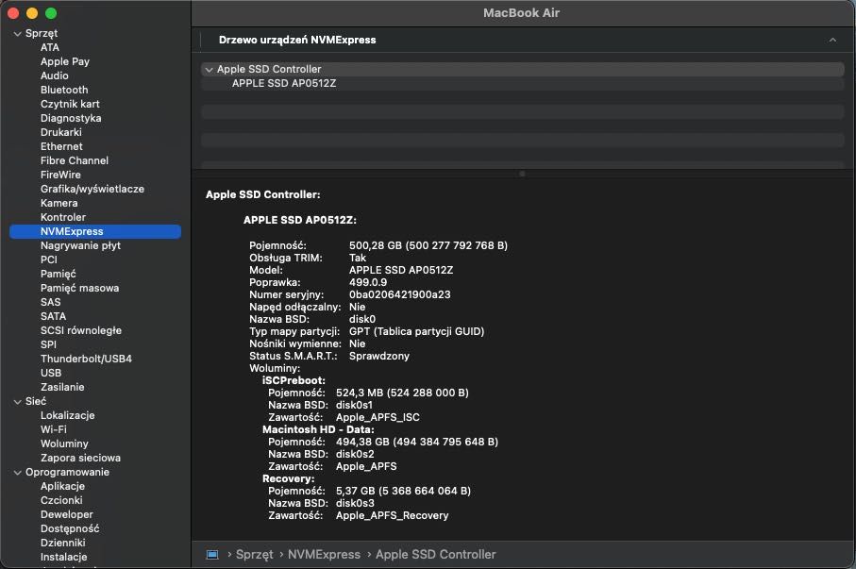Click GPT (Tablica partycji GUID) value

pos(416,331)
